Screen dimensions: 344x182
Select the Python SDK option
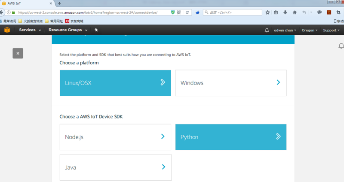231,137
